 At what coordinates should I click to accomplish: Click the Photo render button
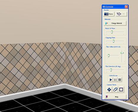click(109, 14)
